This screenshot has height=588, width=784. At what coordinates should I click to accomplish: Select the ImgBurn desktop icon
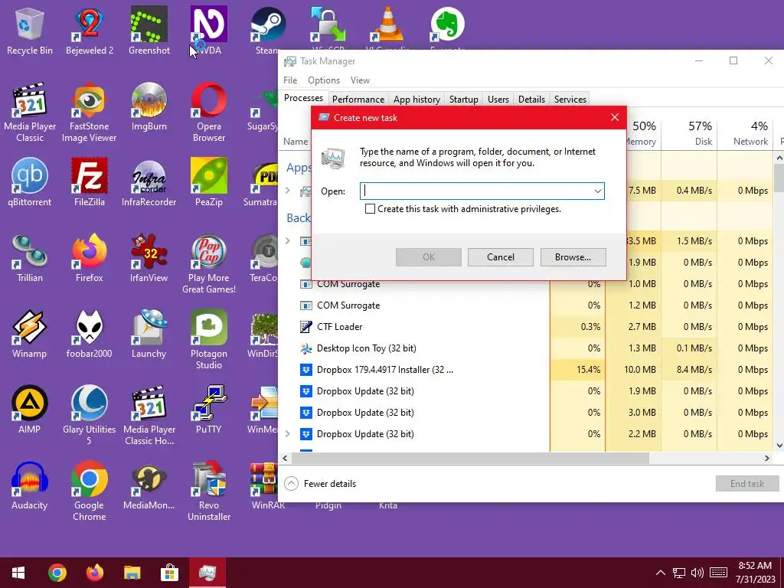coord(149,106)
